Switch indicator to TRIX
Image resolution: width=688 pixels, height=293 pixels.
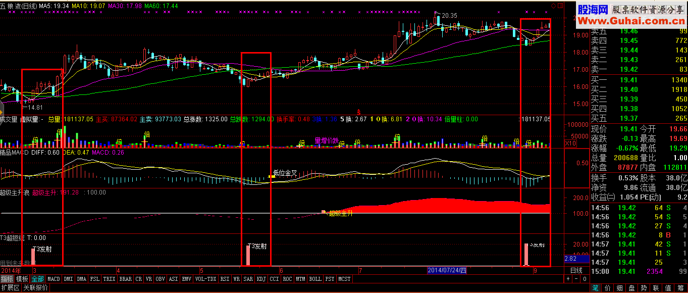(110, 278)
